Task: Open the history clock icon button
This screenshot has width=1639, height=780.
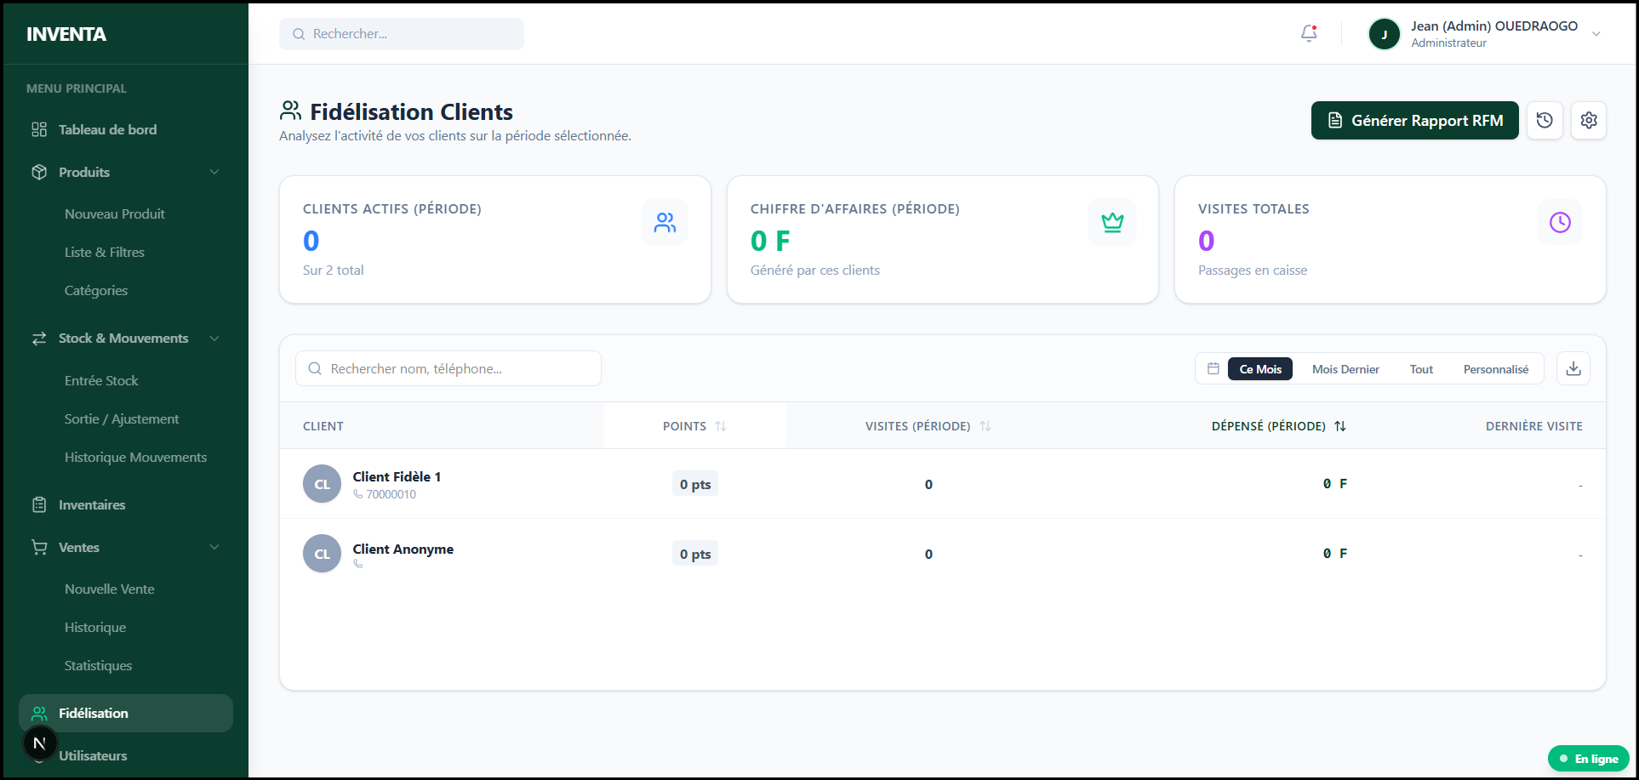Action: point(1545,121)
